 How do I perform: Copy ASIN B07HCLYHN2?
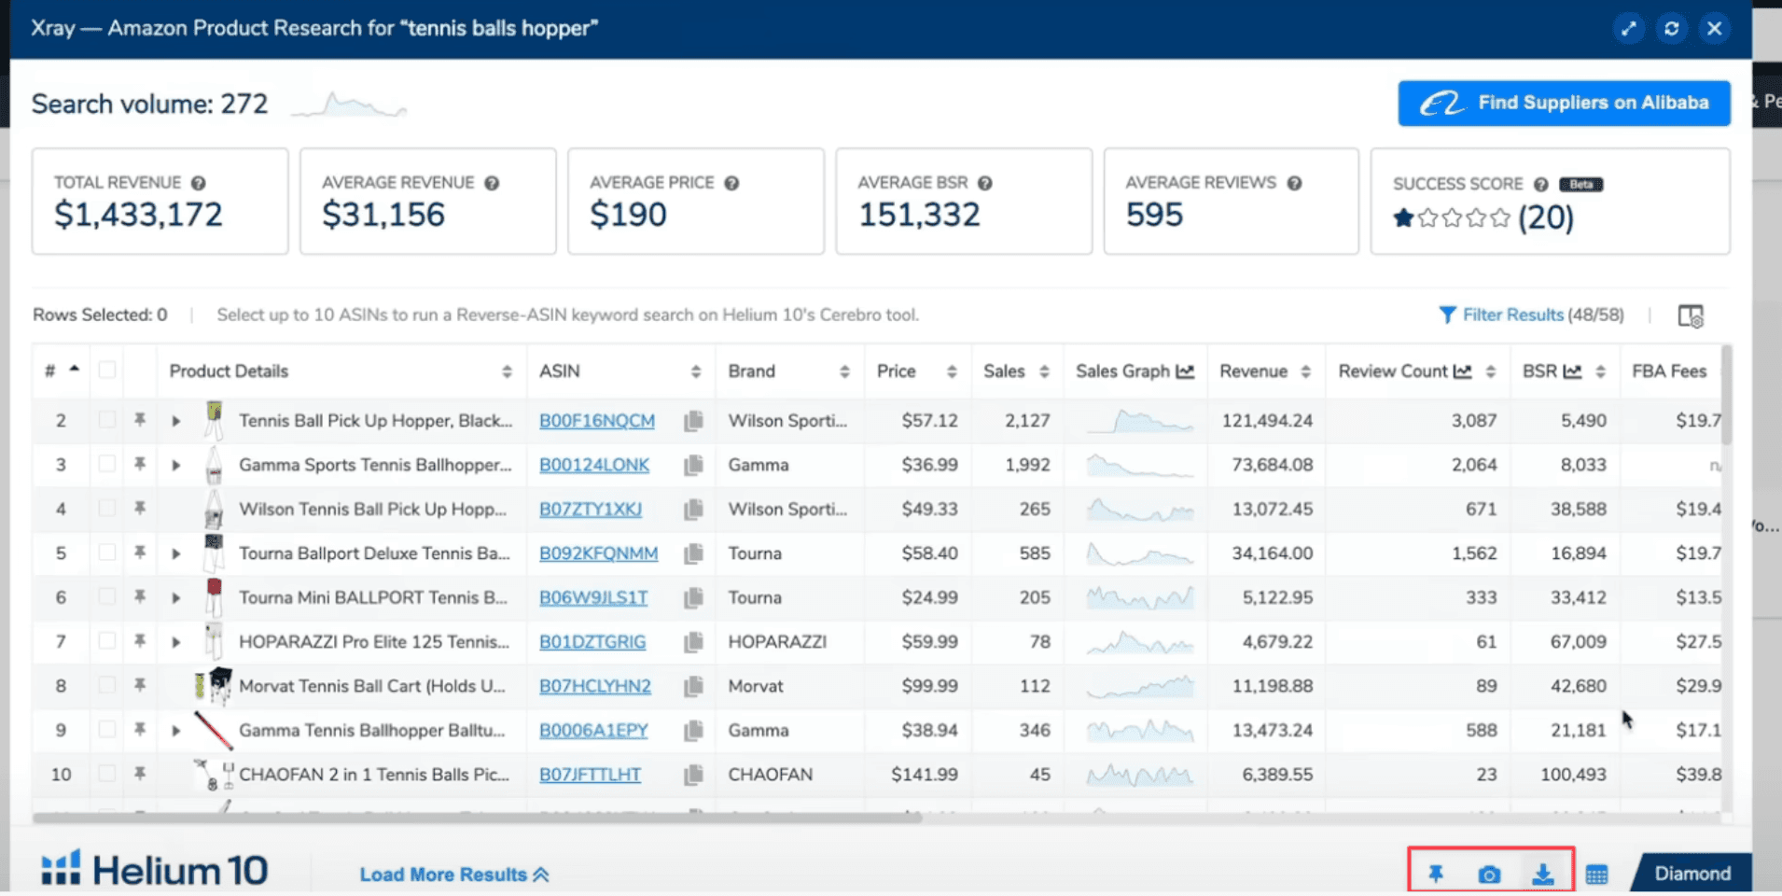pyautogui.click(x=693, y=686)
